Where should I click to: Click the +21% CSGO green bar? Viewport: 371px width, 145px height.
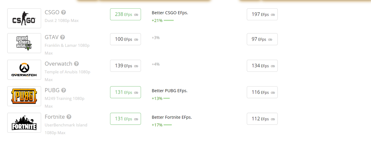point(169,20)
